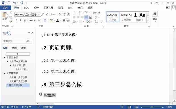
Task: Click the language indicator 中文(中国)
Action: click(48, 107)
